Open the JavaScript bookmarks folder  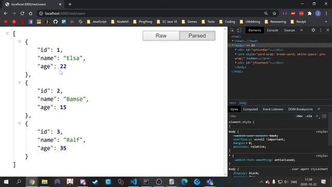[x=97, y=22]
